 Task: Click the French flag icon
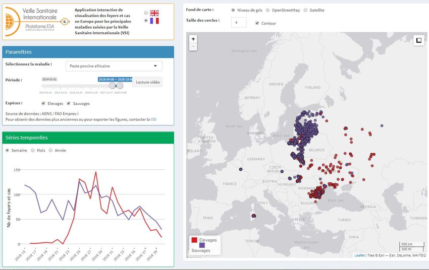154,21
